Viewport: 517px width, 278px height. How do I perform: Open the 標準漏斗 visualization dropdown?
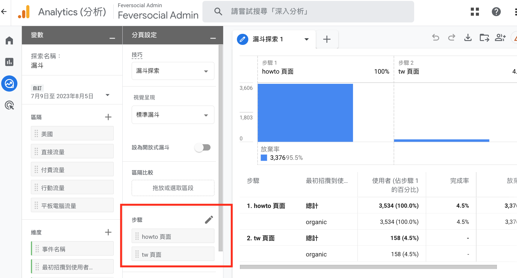(173, 115)
